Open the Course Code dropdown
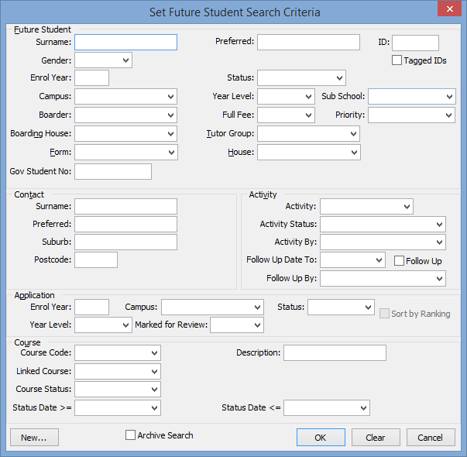Image resolution: width=467 pixels, height=457 pixels. pos(118,353)
